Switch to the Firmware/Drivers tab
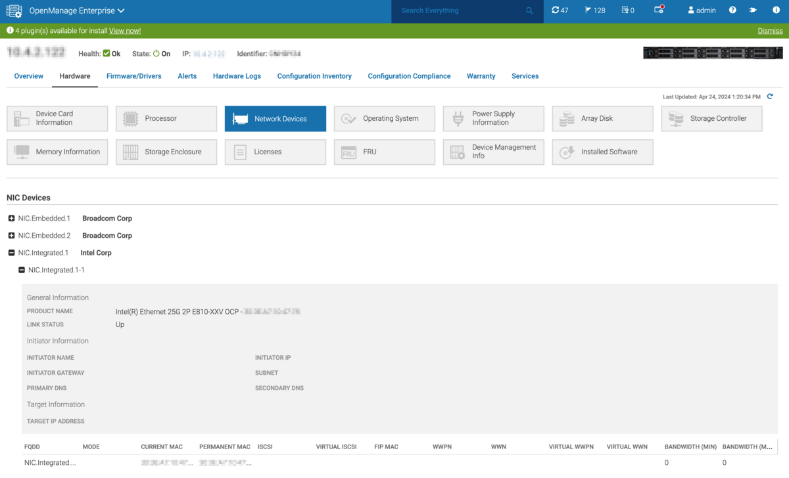 [x=133, y=76]
